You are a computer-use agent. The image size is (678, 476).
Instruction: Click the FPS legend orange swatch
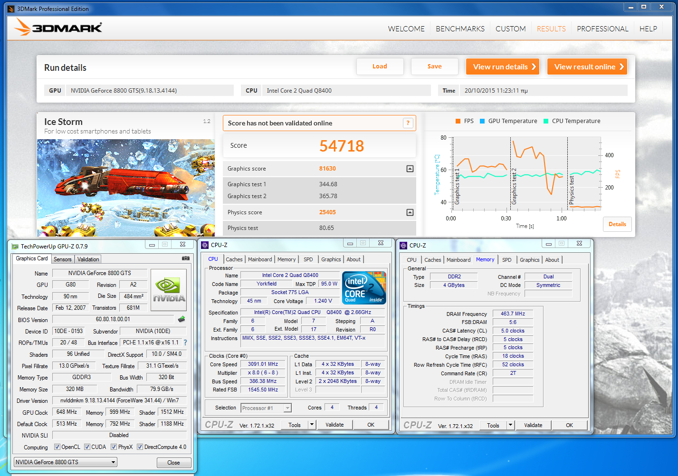point(458,121)
